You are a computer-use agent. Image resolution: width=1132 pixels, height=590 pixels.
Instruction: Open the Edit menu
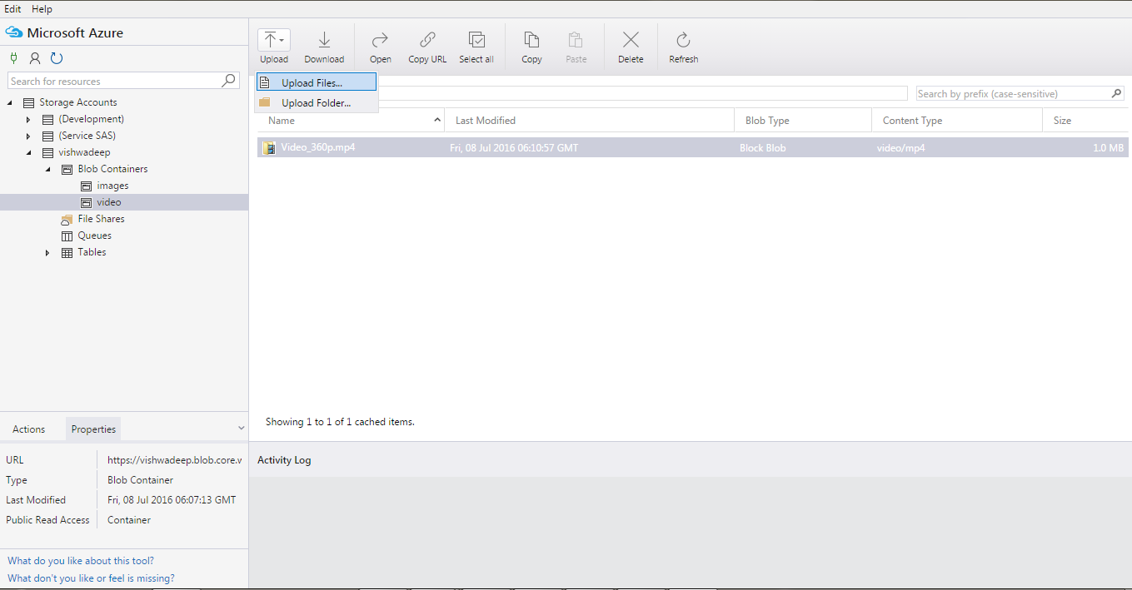pyautogui.click(x=12, y=8)
